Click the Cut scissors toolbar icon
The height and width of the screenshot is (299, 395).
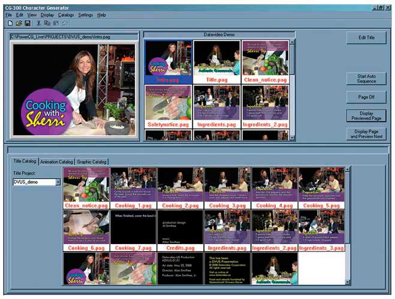[39, 23]
